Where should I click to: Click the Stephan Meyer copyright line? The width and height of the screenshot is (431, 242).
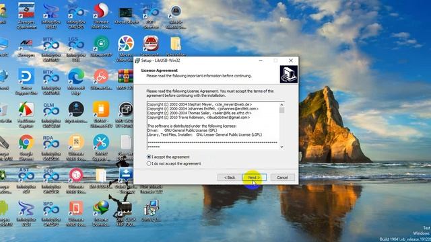click(x=199, y=105)
